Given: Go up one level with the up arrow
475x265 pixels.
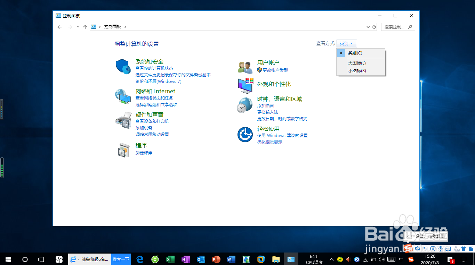Looking at the screenshot, I should (x=85, y=27).
